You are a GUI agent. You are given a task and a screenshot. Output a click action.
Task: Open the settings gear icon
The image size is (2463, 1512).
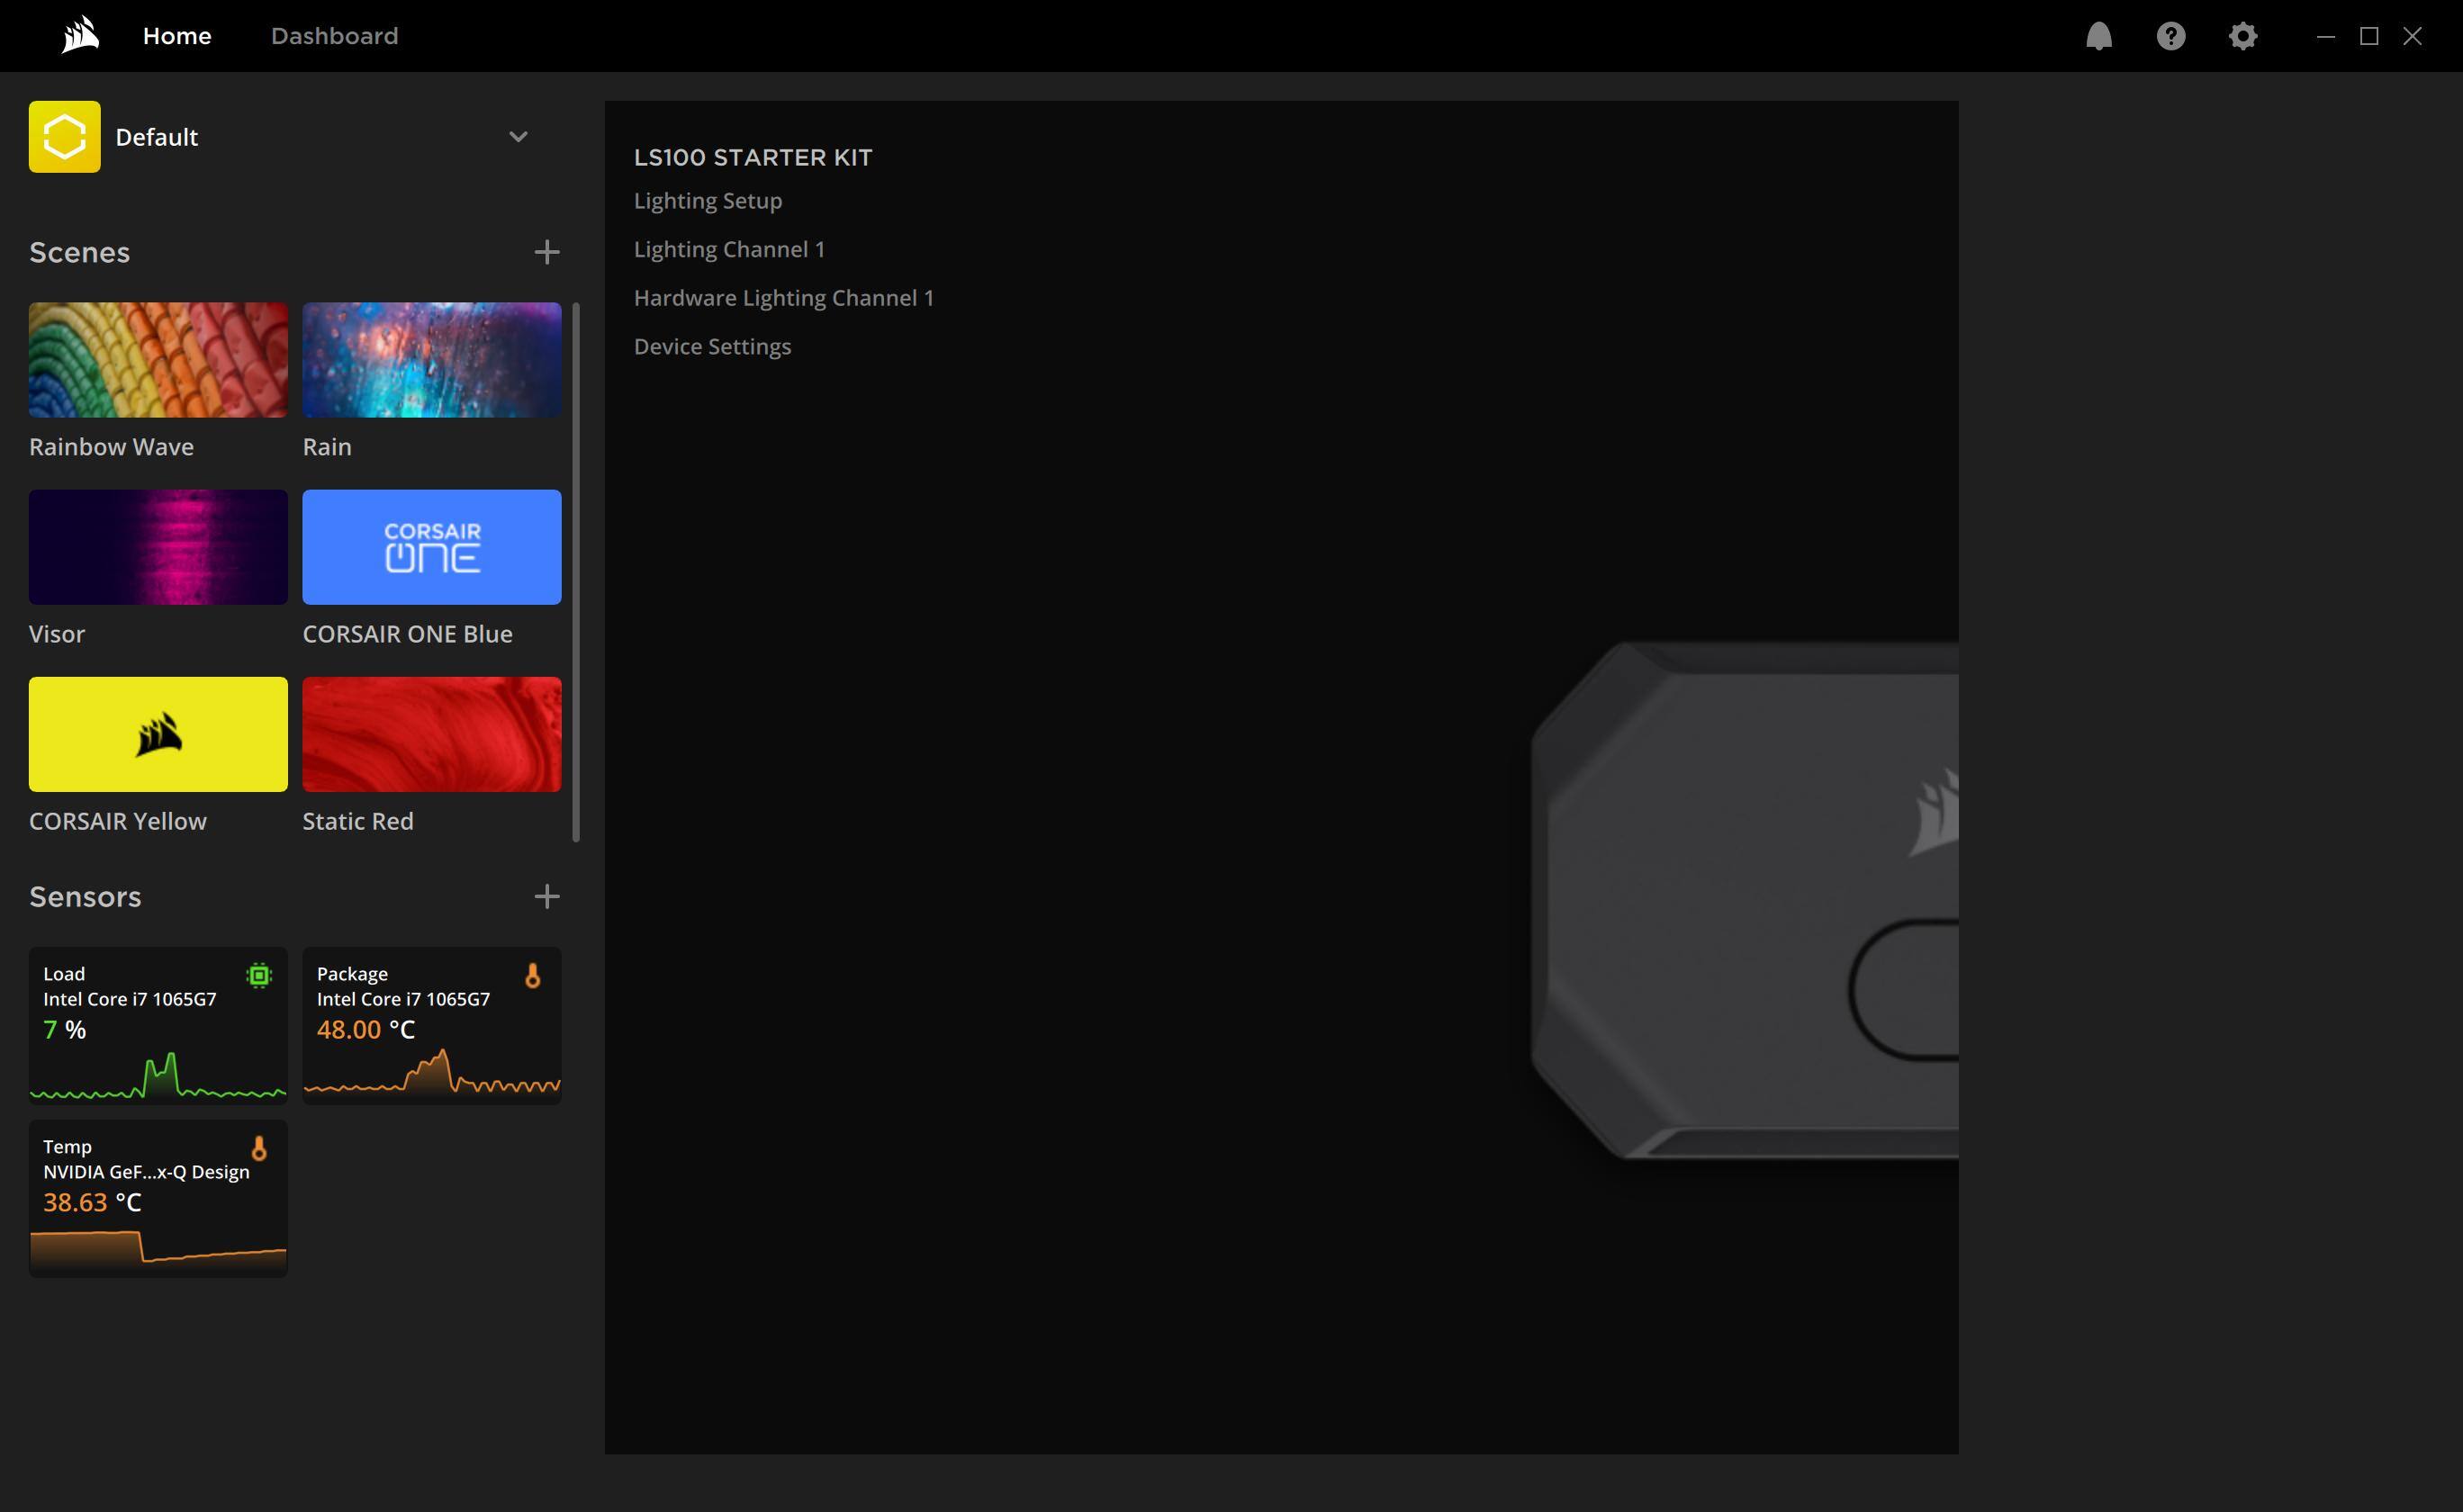tap(2242, 36)
